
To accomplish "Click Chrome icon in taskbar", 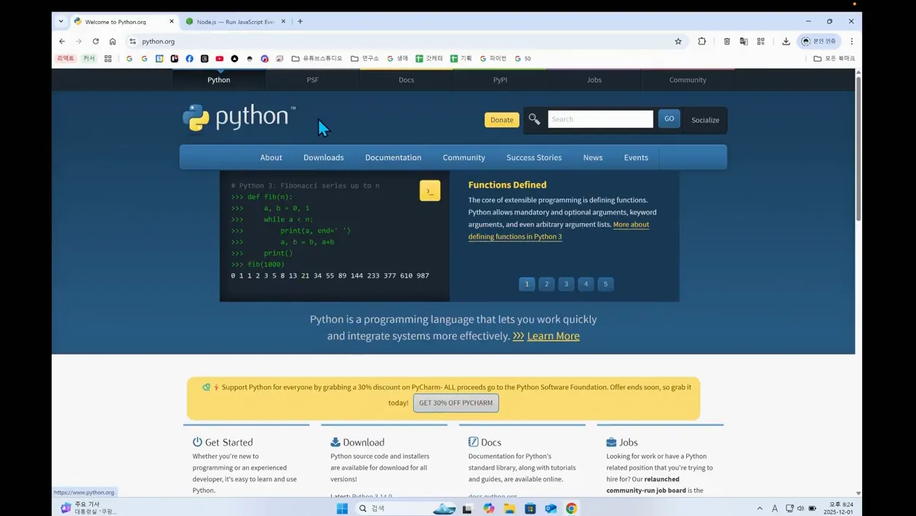I will point(572,508).
